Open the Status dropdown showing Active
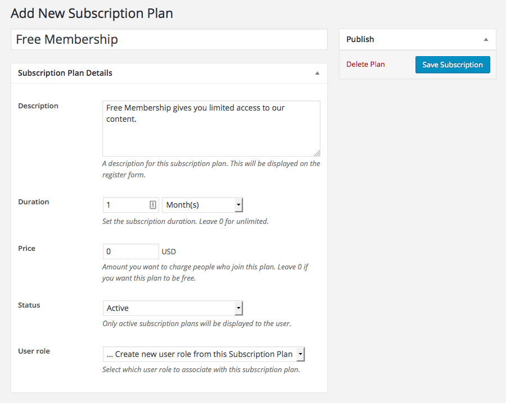This screenshot has height=403, width=506. (173, 308)
